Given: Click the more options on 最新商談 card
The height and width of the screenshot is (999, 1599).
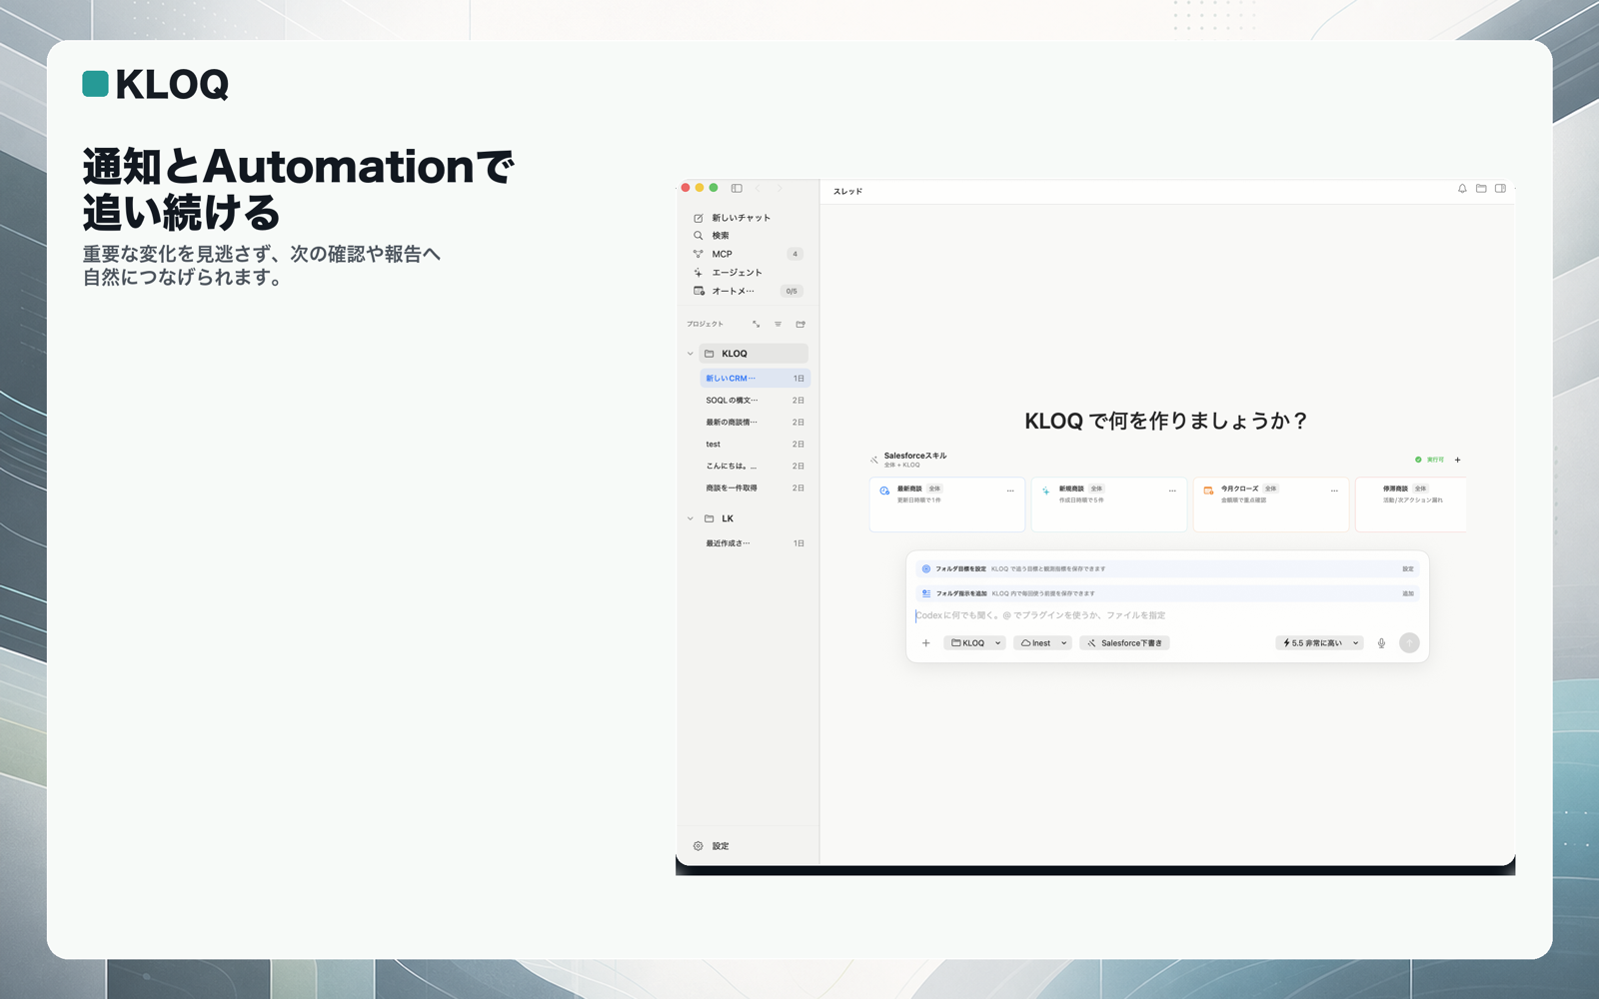Looking at the screenshot, I should point(1010,491).
